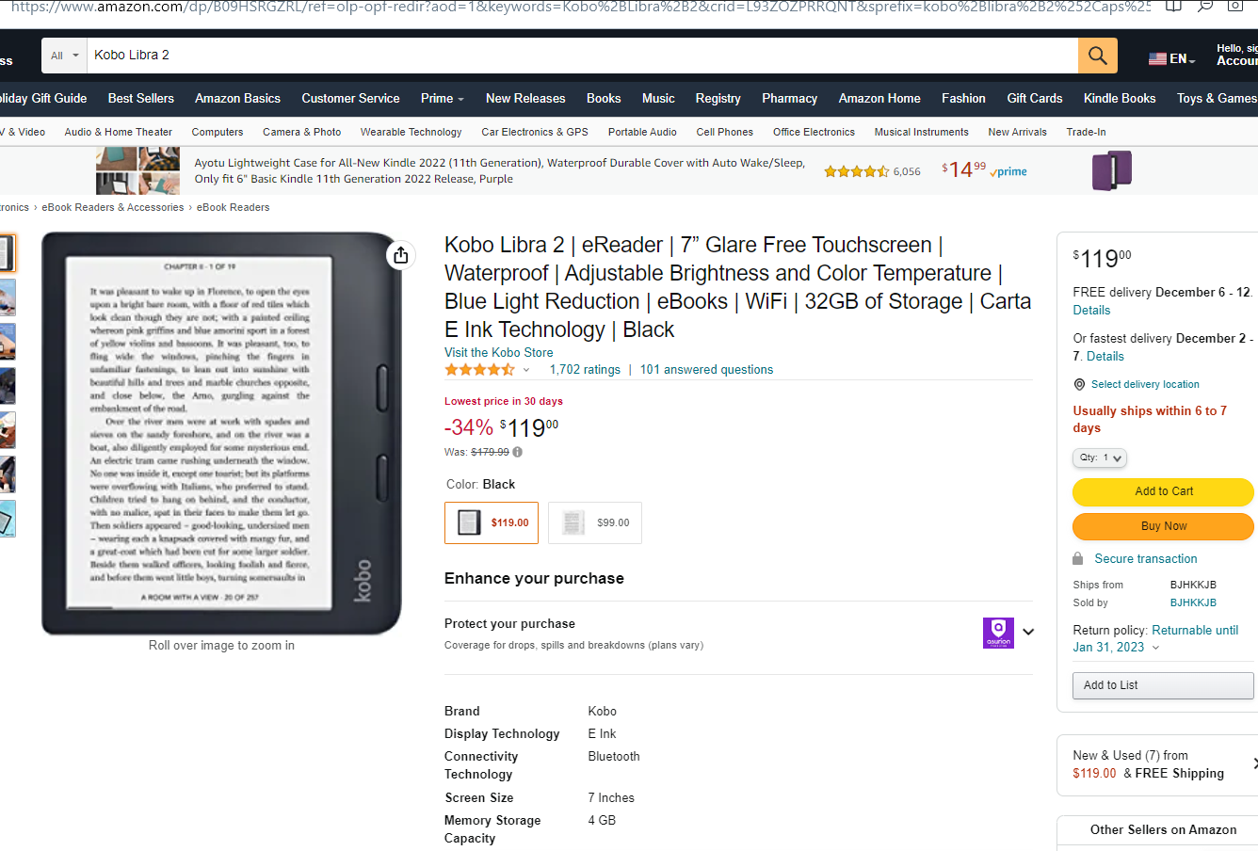Click the Buy Now button
The image size is (1258, 851).
pyautogui.click(x=1163, y=526)
